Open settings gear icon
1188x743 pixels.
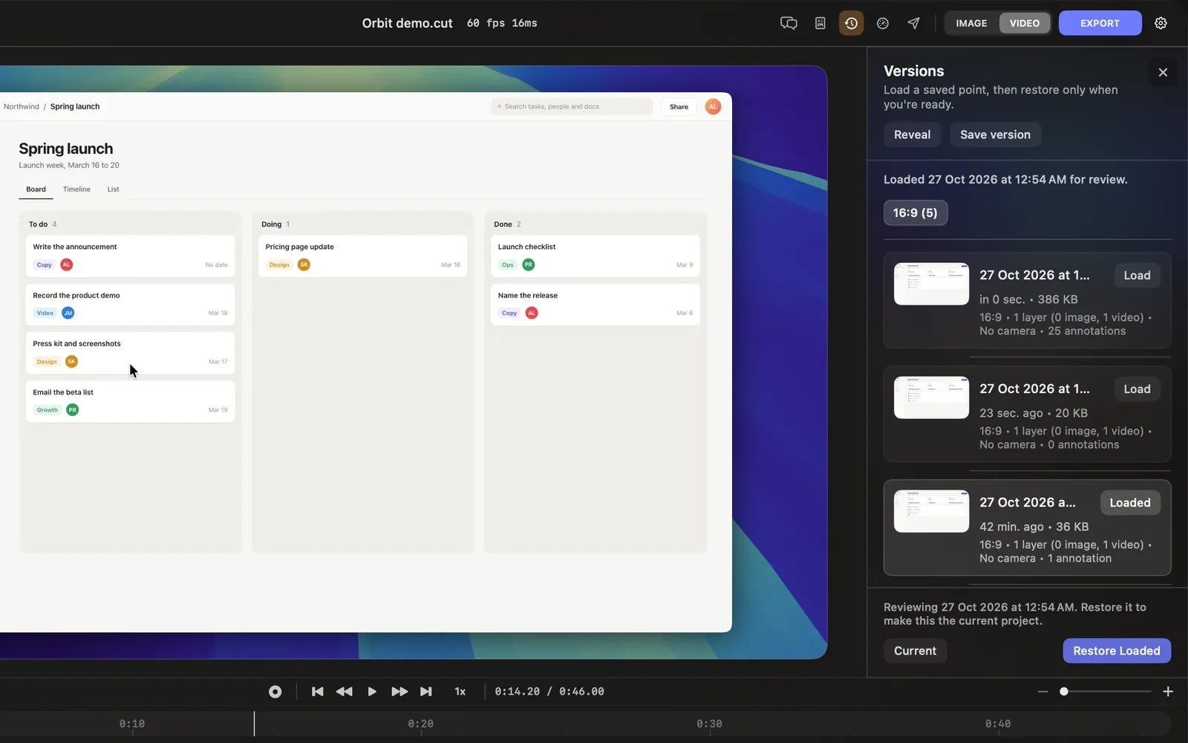tap(1161, 23)
